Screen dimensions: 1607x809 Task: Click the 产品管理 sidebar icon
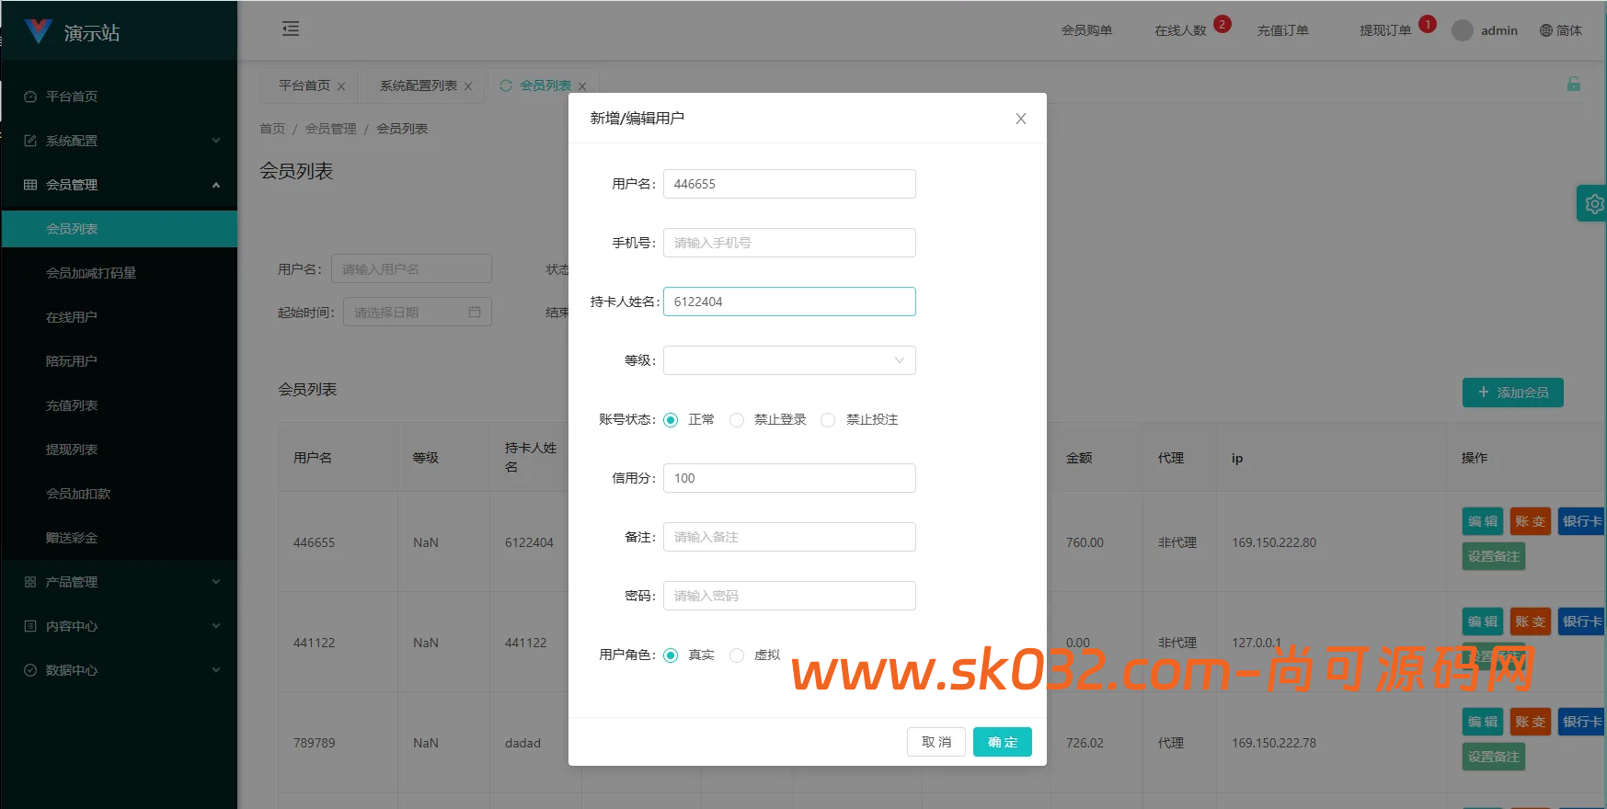[30, 582]
